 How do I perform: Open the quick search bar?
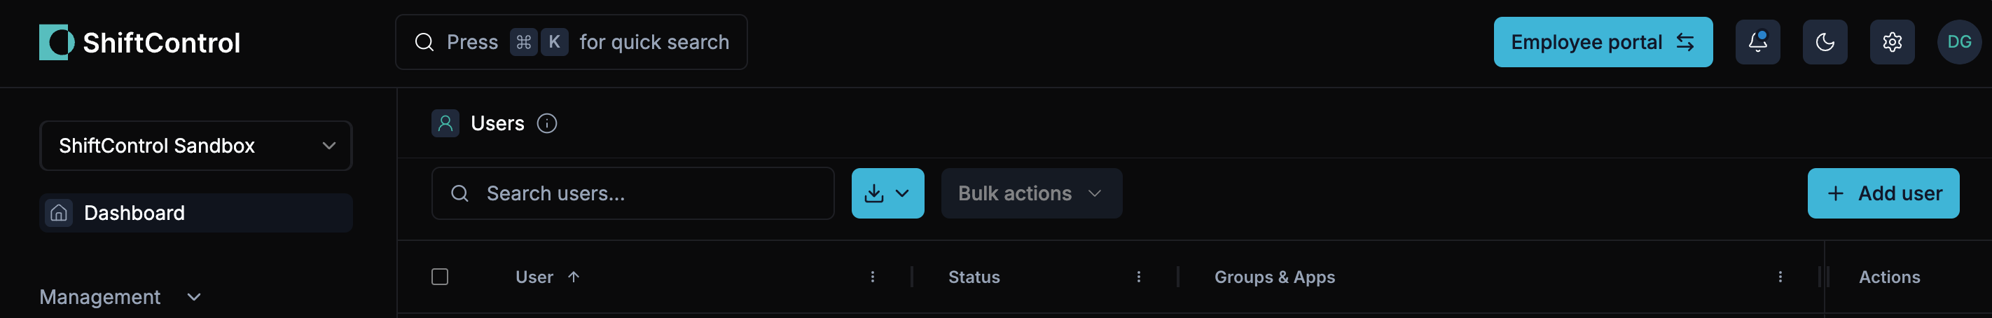click(x=571, y=42)
